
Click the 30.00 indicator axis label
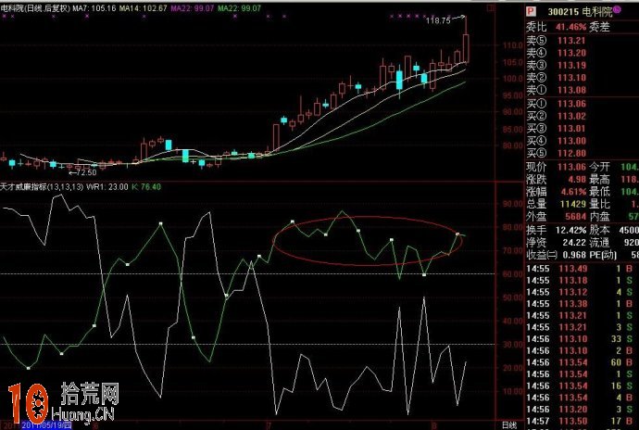click(x=513, y=345)
